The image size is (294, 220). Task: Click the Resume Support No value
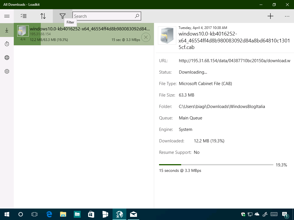click(196, 152)
